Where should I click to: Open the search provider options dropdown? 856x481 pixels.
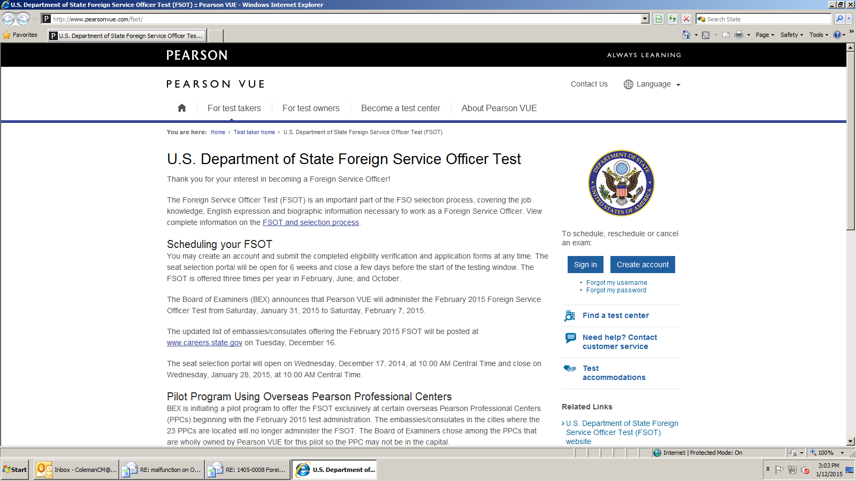tap(849, 19)
